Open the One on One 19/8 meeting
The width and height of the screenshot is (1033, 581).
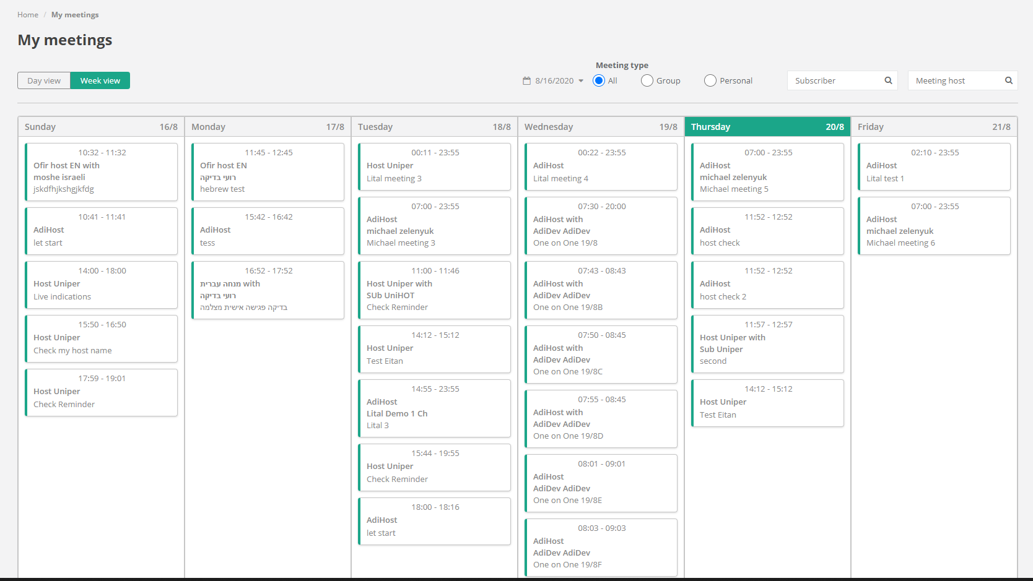[x=601, y=226]
